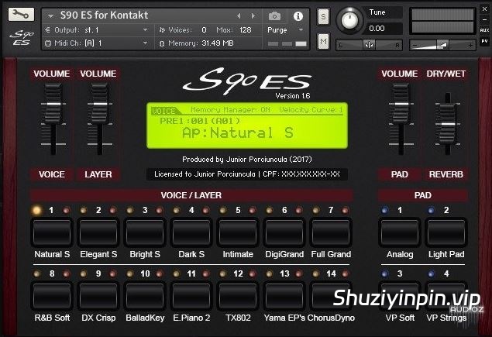Screen dimensions: 492x337
Task: Select the Full Grand voice button
Action: 331,232
